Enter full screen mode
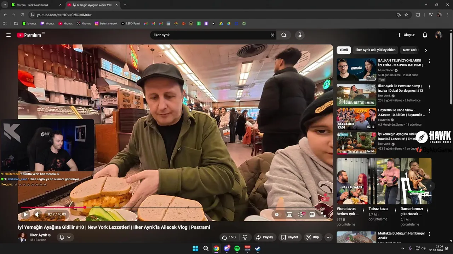The width and height of the screenshot is (453, 254). point(323,214)
